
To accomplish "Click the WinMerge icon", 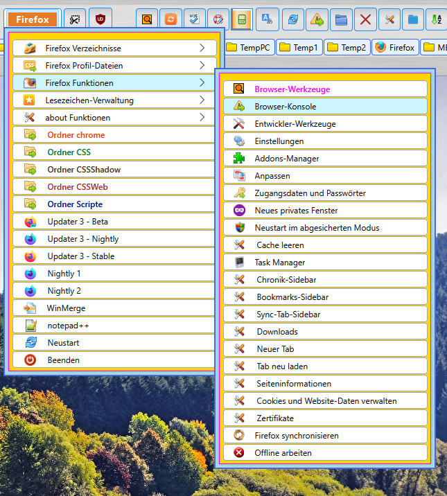I will 30,308.
